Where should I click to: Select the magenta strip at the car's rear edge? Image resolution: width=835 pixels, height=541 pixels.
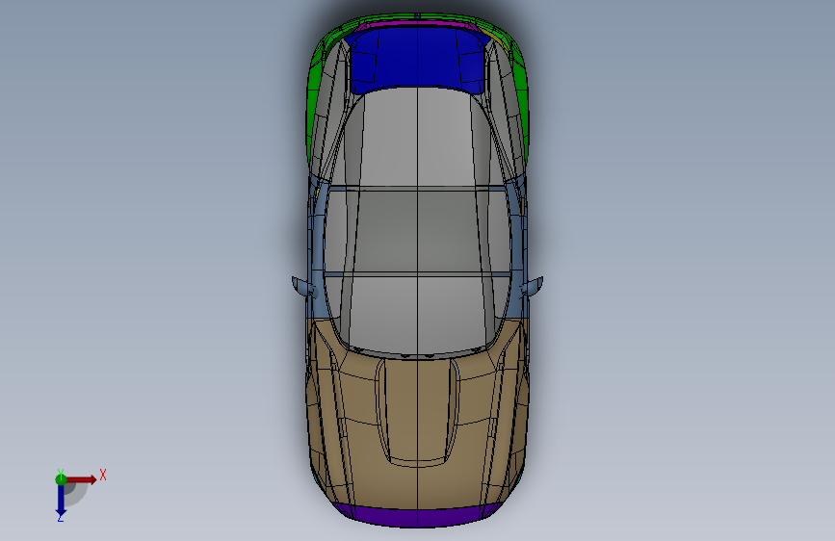click(417, 24)
